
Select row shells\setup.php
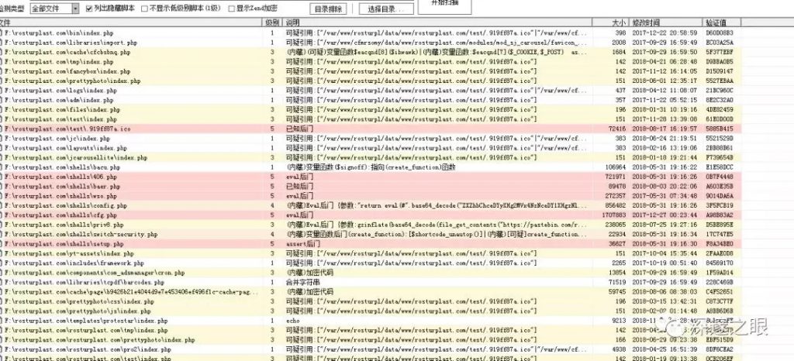pyautogui.click(x=371, y=244)
